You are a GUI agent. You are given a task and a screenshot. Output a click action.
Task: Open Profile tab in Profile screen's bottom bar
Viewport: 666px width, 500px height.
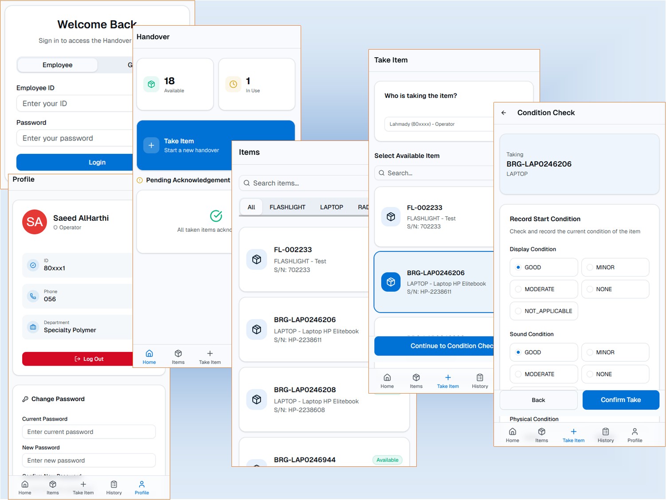pyautogui.click(x=141, y=487)
